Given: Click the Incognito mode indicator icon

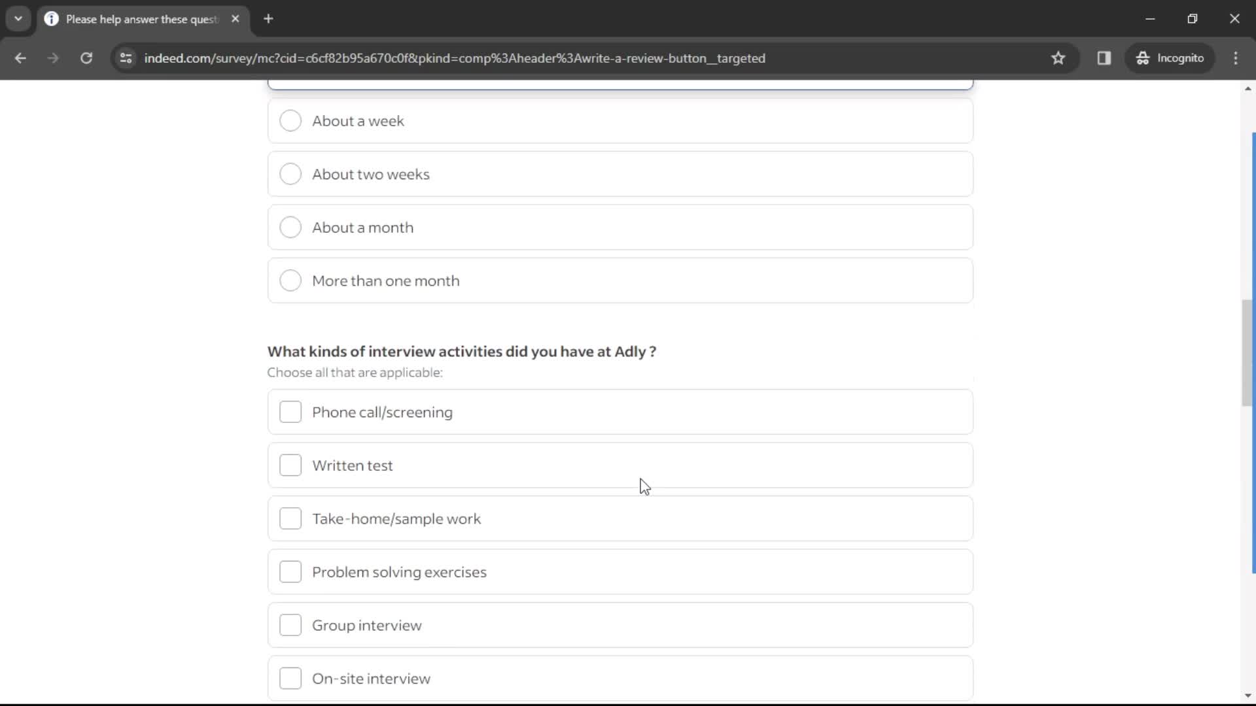Looking at the screenshot, I should (x=1143, y=58).
